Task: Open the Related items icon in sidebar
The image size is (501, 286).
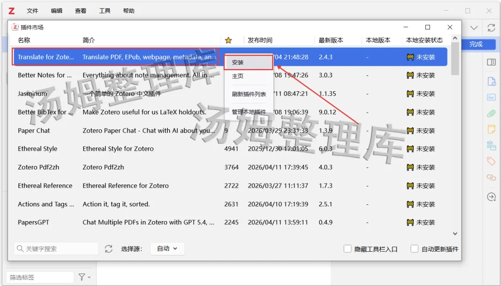Action: coord(491,177)
